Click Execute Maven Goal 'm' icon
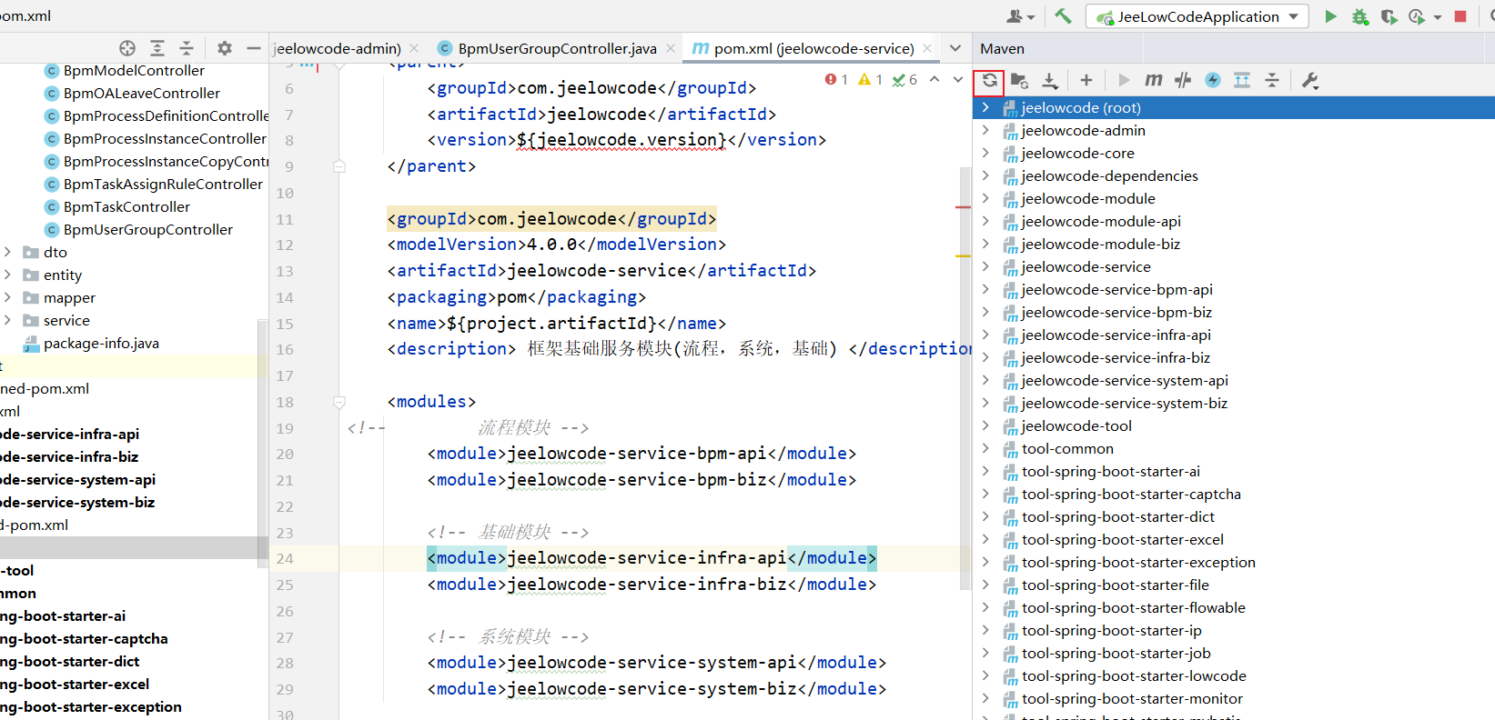The image size is (1495, 720). pos(1153,81)
